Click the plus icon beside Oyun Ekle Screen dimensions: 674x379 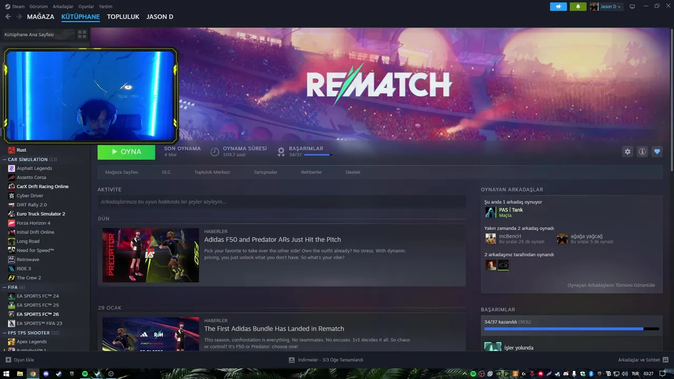(8, 360)
